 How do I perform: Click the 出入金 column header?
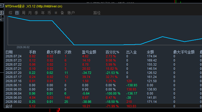(x=131, y=52)
